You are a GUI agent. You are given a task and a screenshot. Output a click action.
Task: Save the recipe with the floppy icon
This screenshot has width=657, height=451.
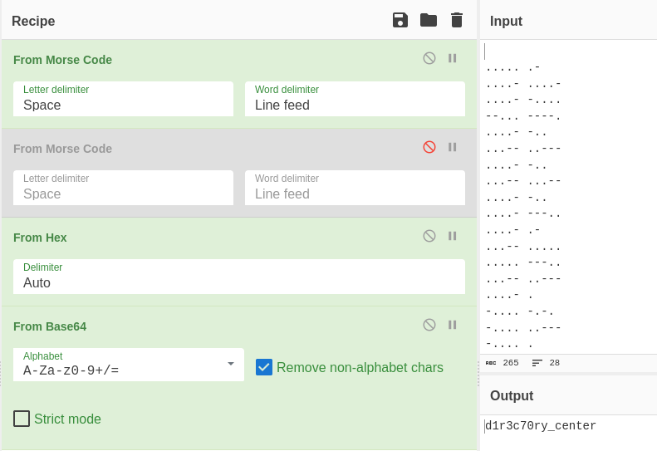point(400,20)
